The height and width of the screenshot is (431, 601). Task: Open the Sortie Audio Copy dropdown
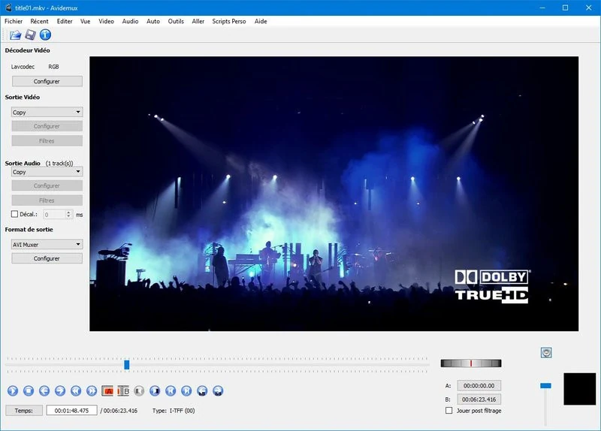point(47,172)
